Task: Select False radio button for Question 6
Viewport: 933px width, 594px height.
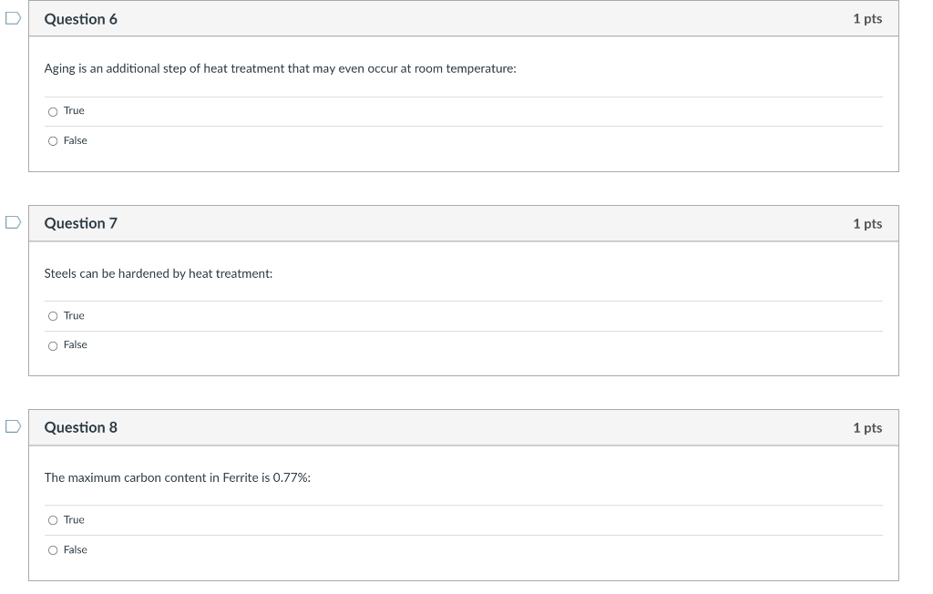Action: tap(53, 141)
